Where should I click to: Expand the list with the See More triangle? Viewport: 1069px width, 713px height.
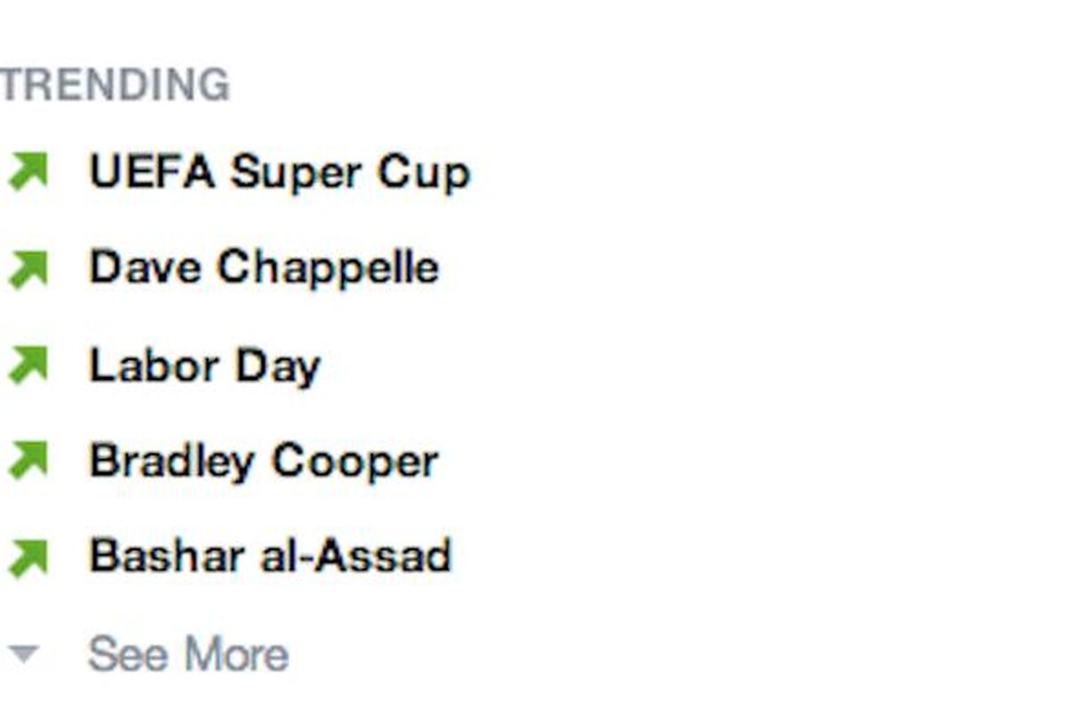(x=24, y=655)
